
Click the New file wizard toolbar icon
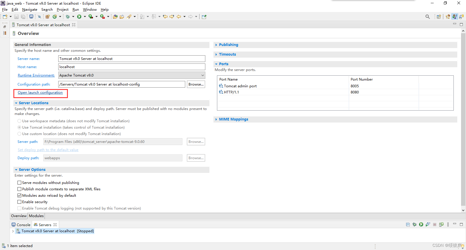5,17
